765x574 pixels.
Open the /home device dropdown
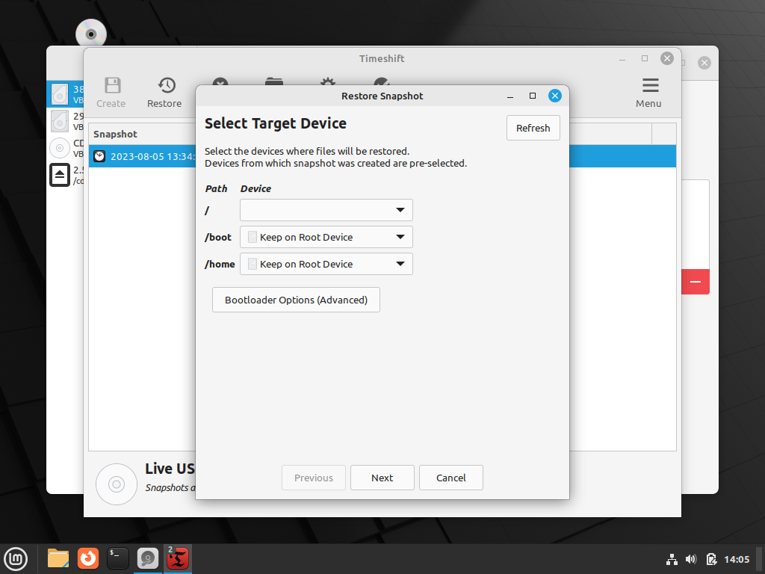tap(326, 264)
